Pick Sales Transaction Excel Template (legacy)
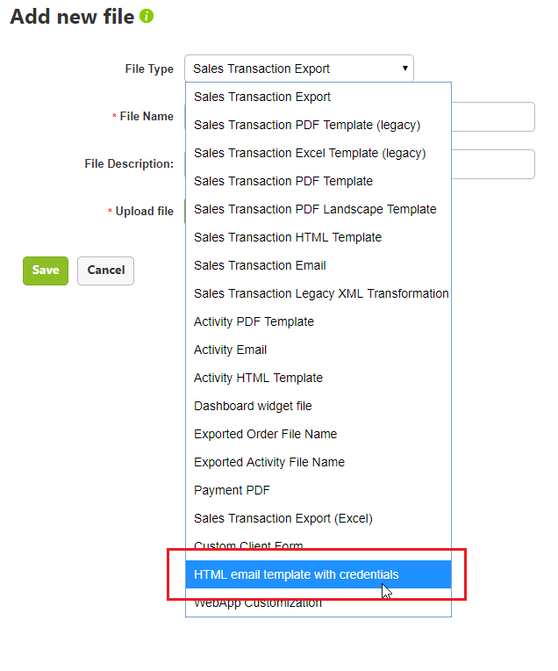 coord(309,153)
